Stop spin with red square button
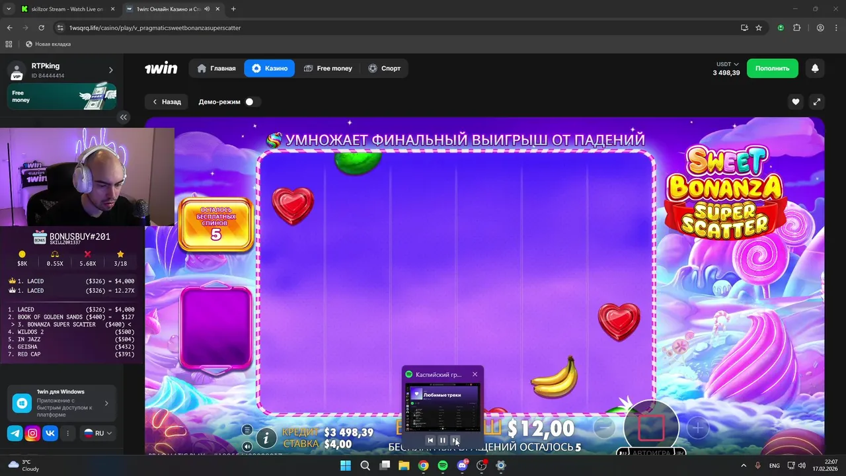846x476 pixels. (x=651, y=428)
